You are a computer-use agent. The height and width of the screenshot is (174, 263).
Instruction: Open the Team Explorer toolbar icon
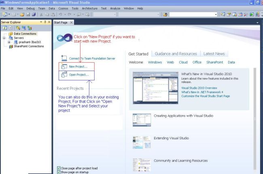click(x=235, y=15)
